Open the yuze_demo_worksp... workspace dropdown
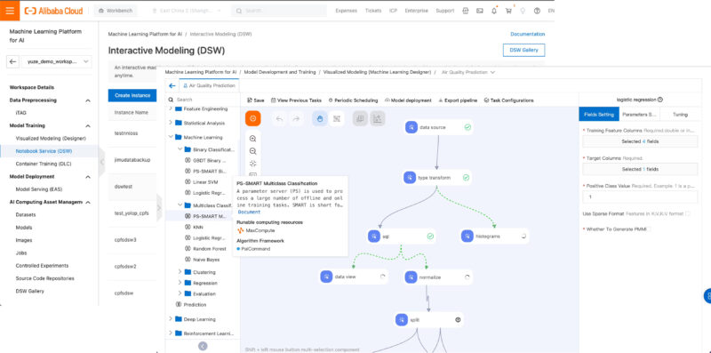The width and height of the screenshot is (711, 353). coord(56,61)
